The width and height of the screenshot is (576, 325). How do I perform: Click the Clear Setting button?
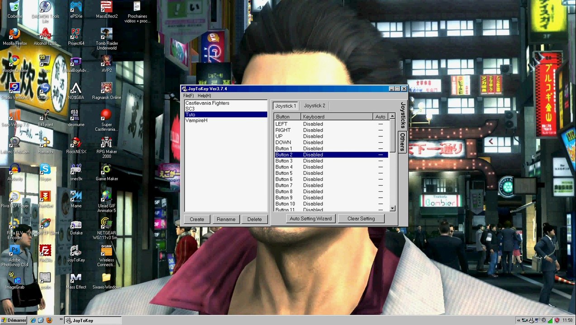(361, 218)
